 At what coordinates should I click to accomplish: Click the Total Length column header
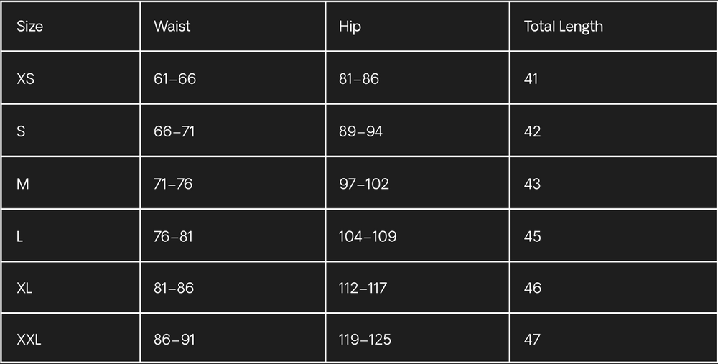coord(564,27)
